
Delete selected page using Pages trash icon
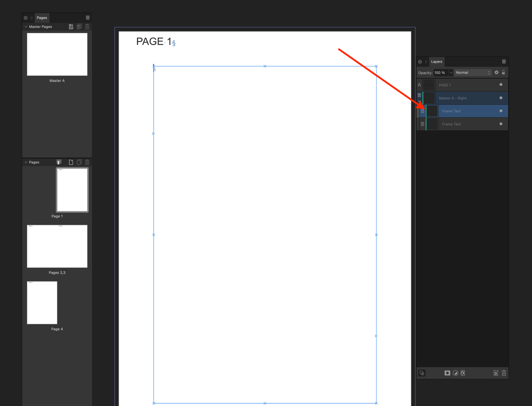[x=87, y=162]
